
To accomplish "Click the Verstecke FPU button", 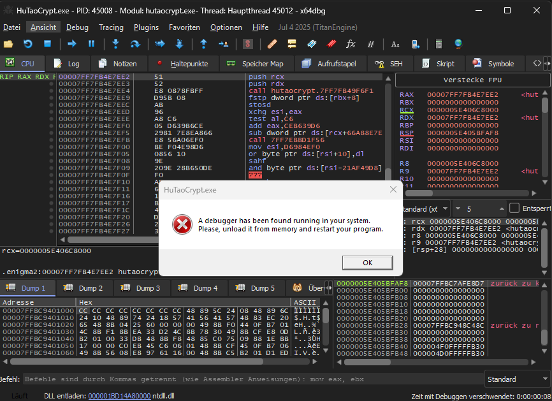I will tap(472, 80).
